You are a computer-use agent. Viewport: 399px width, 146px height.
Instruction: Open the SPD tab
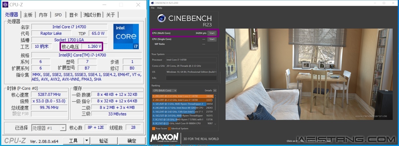coord(58,15)
